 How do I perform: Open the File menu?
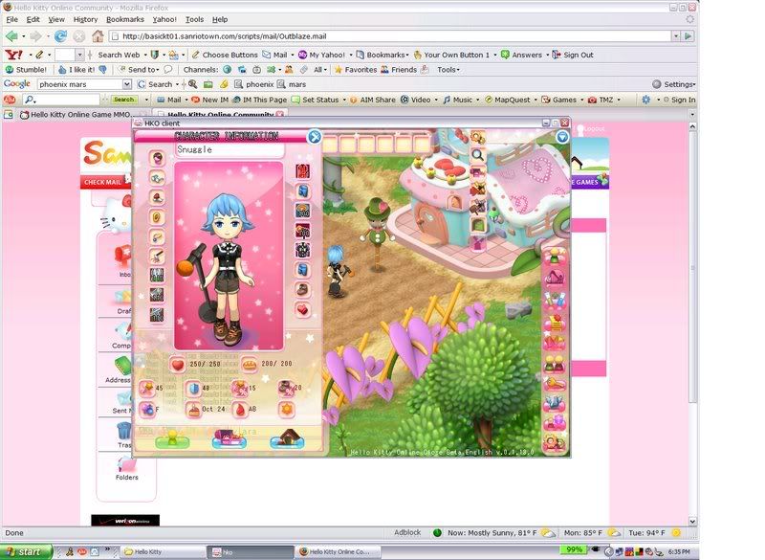point(11,19)
